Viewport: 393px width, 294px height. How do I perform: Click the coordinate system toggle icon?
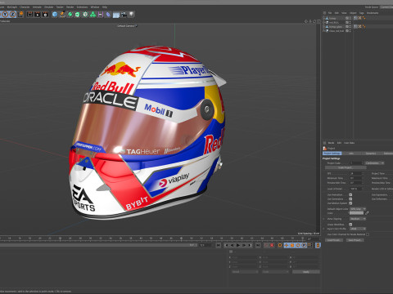click(20, 14)
